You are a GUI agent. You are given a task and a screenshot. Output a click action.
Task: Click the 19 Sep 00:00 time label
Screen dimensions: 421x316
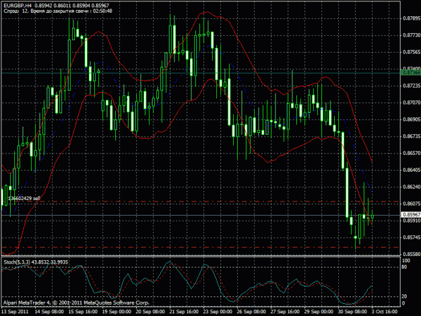(117, 312)
